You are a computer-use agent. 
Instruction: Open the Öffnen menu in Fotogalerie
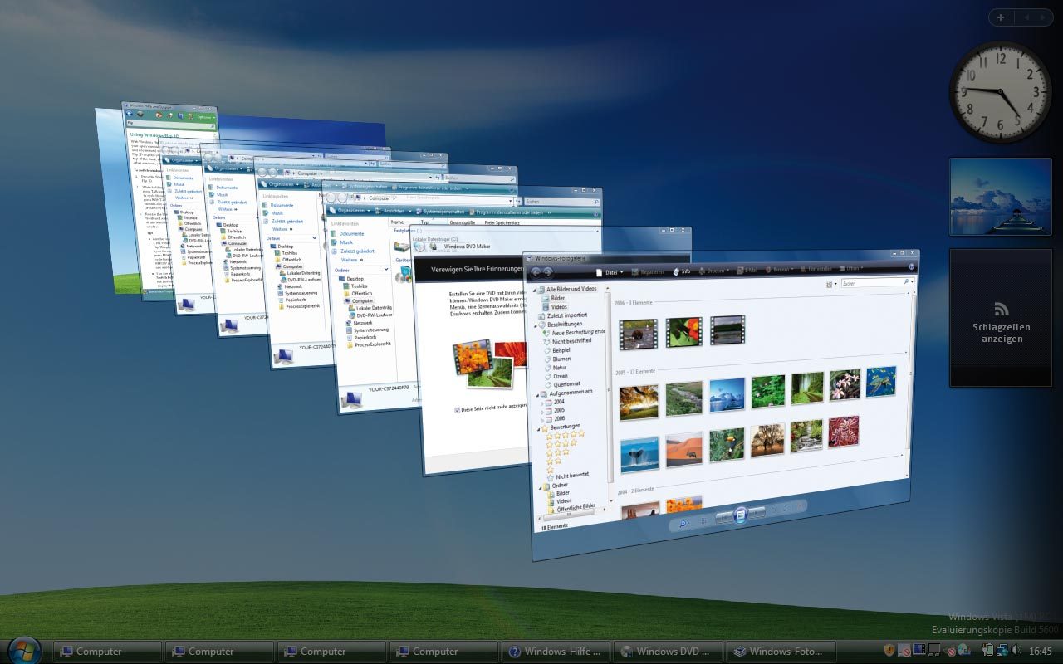(x=850, y=268)
